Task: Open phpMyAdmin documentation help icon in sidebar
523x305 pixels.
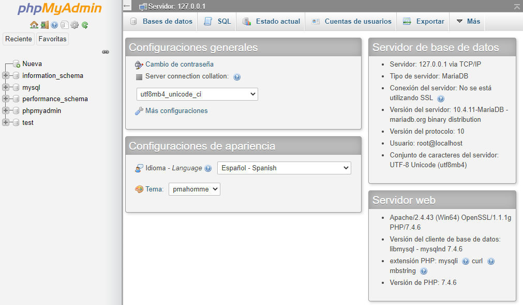Action: click(54, 25)
